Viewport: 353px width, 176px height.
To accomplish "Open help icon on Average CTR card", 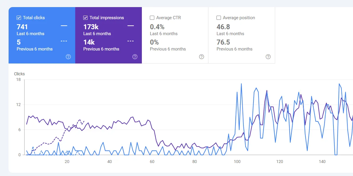I will 201,57.
